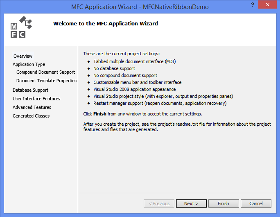The height and width of the screenshot is (217, 280).
Task: Switch to Database Support page
Action: pos(30,90)
